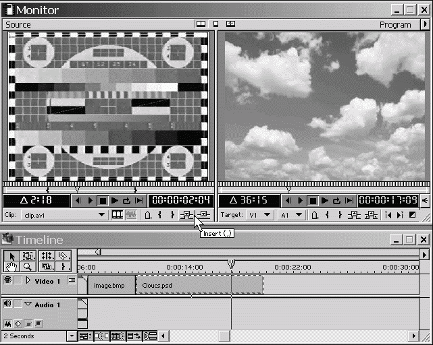Click the Source shuttle slider playhead
433x345 pixels.
[78, 189]
